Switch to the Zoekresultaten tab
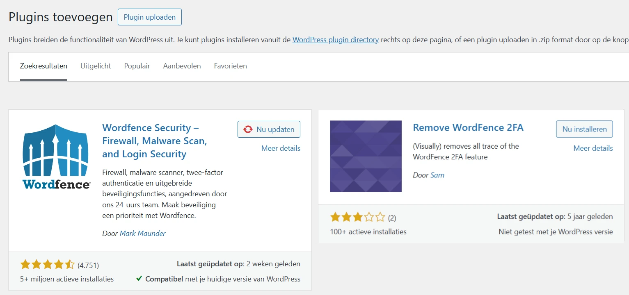This screenshot has width=629, height=295. pyautogui.click(x=43, y=66)
